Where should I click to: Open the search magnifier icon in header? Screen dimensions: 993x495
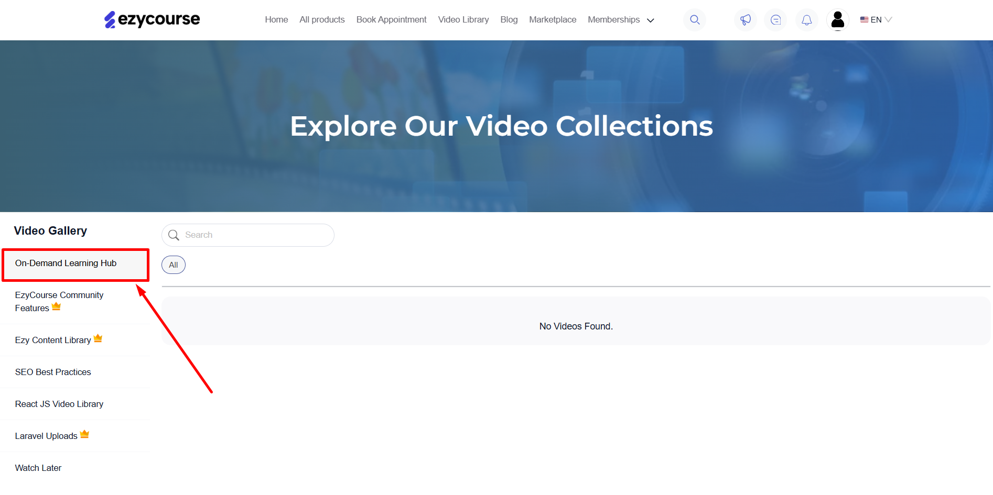pyautogui.click(x=695, y=20)
